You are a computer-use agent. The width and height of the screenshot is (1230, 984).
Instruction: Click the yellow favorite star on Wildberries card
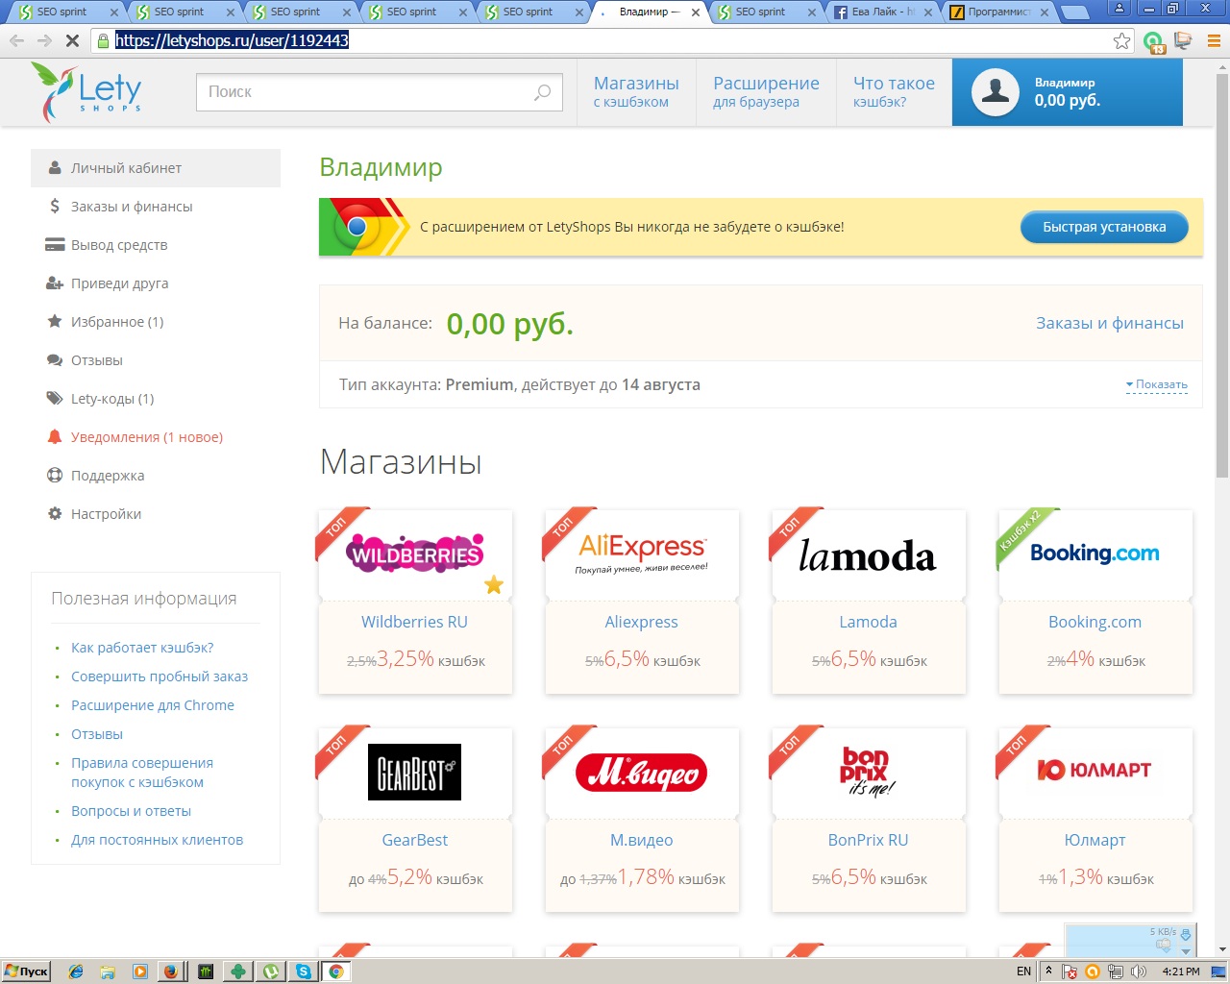click(x=494, y=584)
